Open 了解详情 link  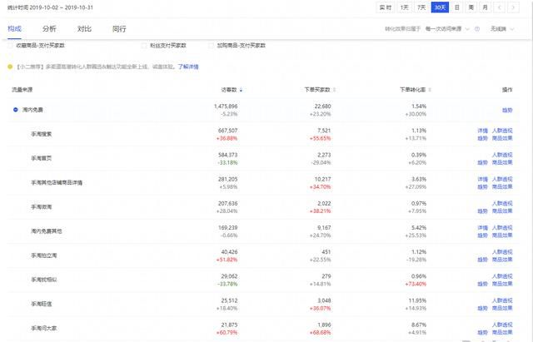(x=189, y=67)
